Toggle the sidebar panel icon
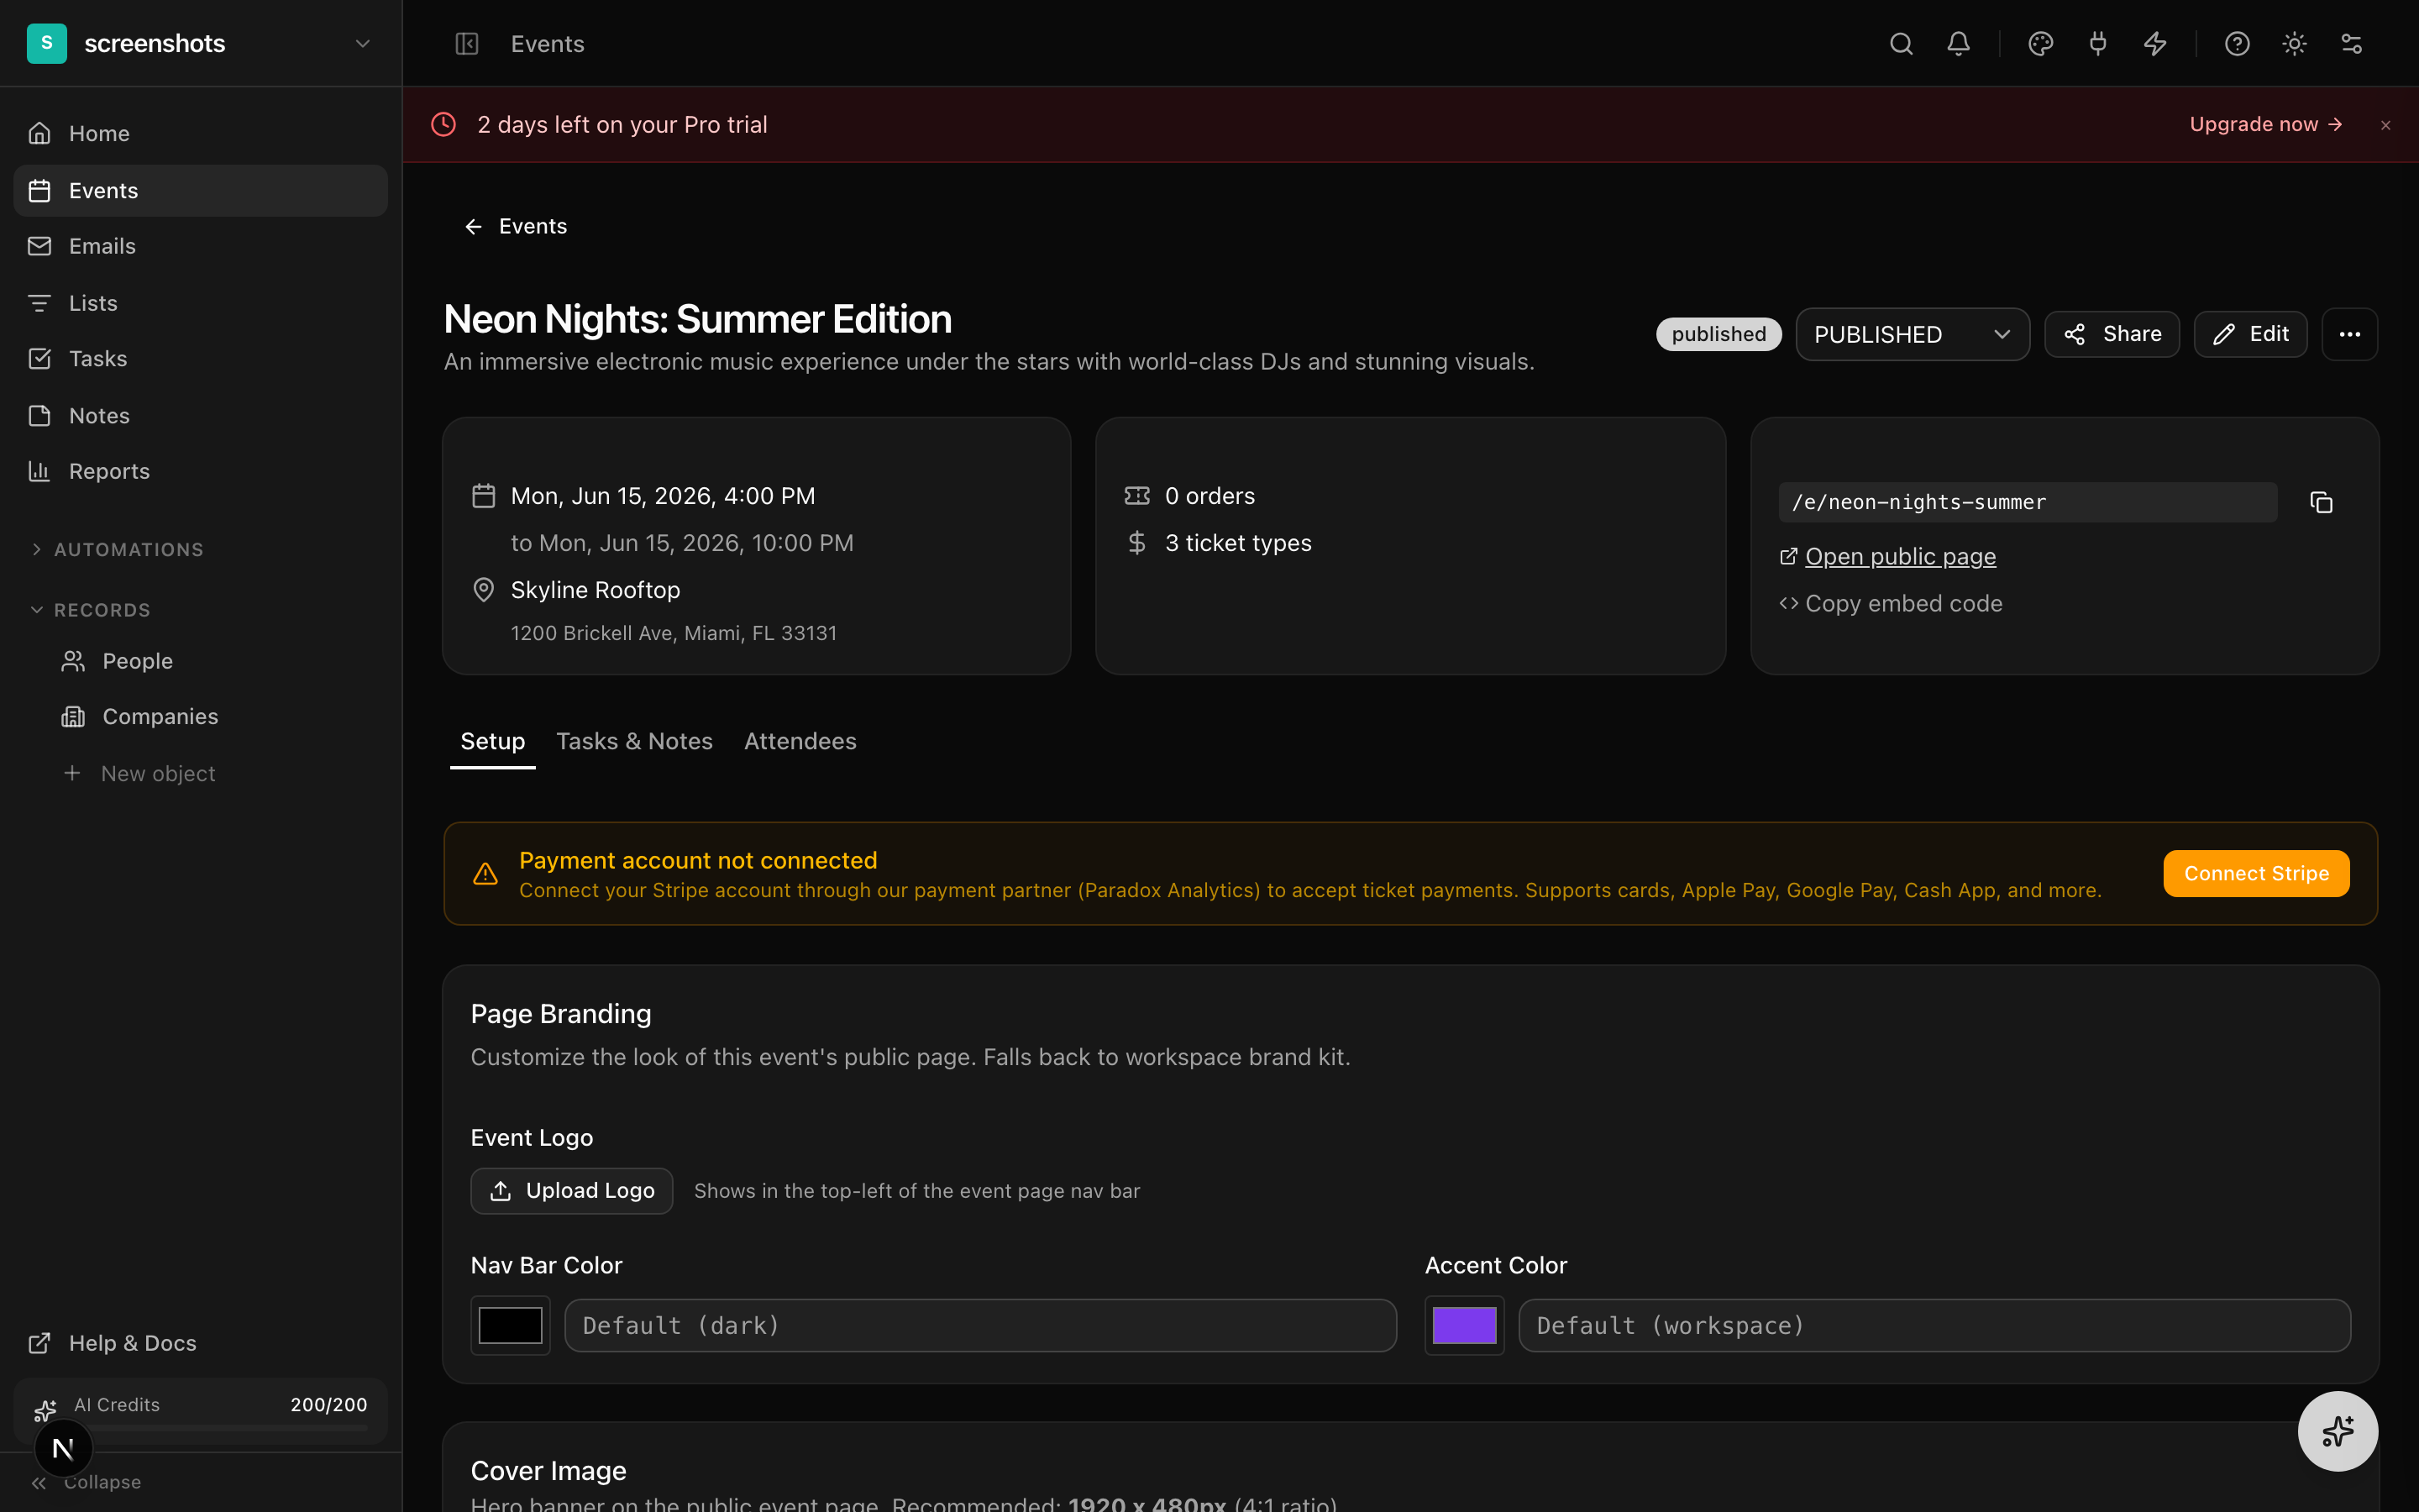The width and height of the screenshot is (2419, 1512). click(467, 43)
